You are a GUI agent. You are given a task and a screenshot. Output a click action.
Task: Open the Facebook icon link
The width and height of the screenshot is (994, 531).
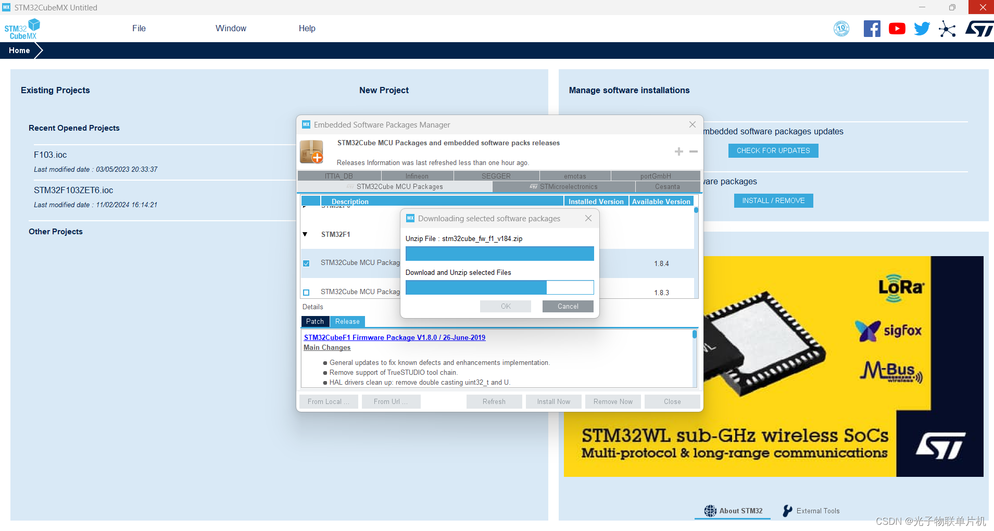(872, 29)
